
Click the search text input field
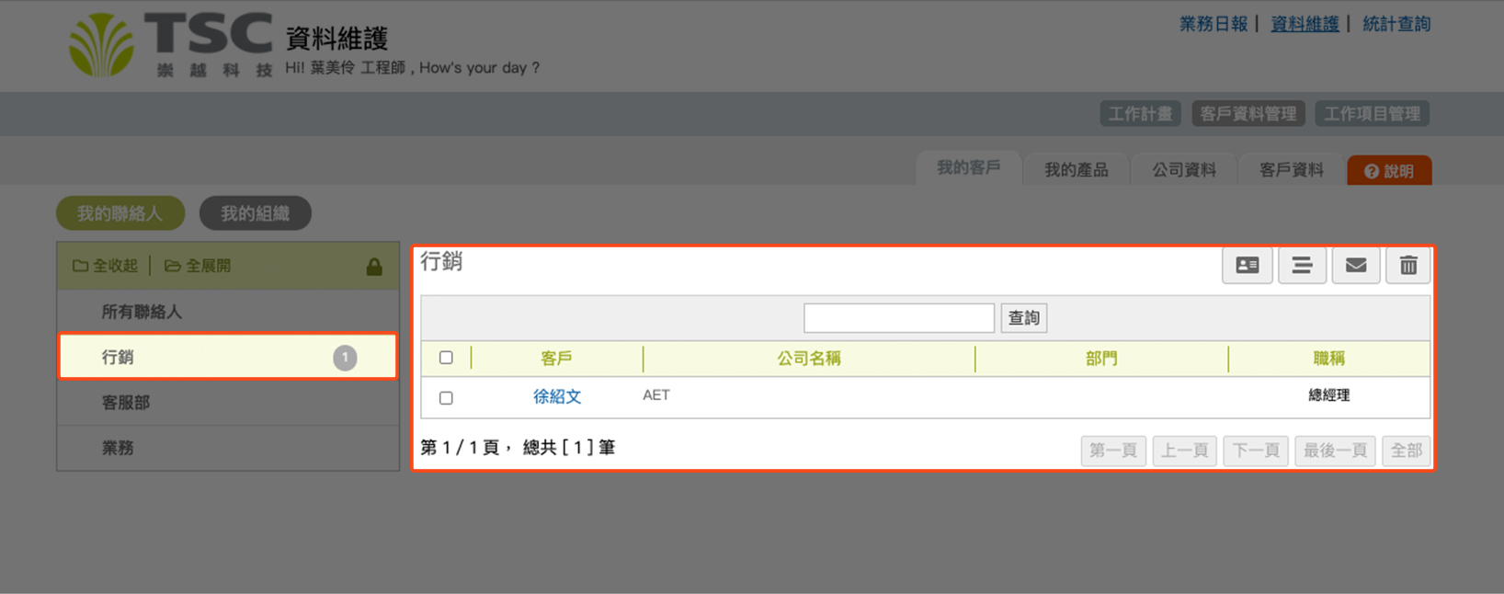point(898,318)
